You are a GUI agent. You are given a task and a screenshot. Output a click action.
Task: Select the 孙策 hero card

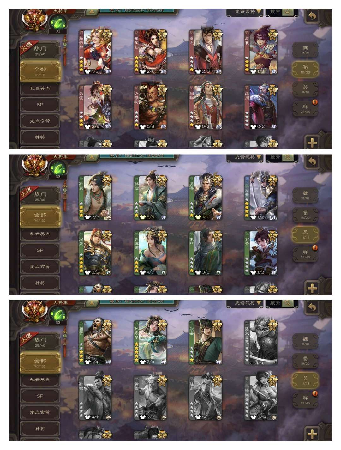(95, 198)
